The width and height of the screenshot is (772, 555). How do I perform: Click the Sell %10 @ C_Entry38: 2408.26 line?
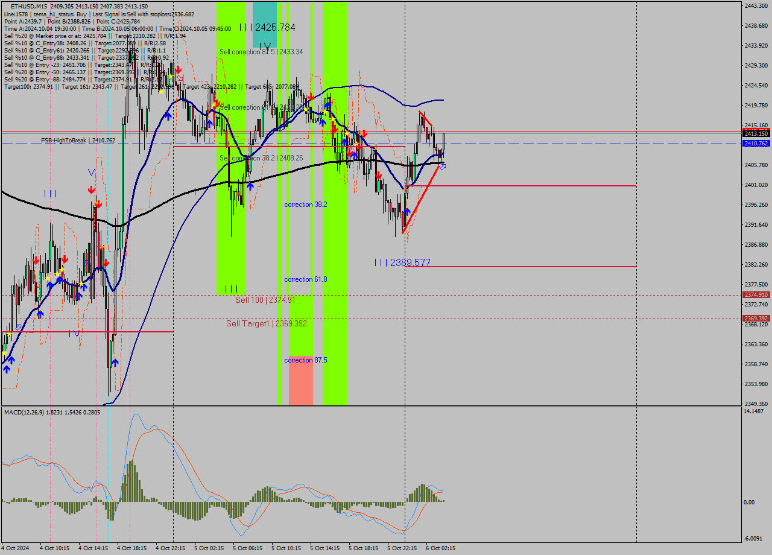84,43
